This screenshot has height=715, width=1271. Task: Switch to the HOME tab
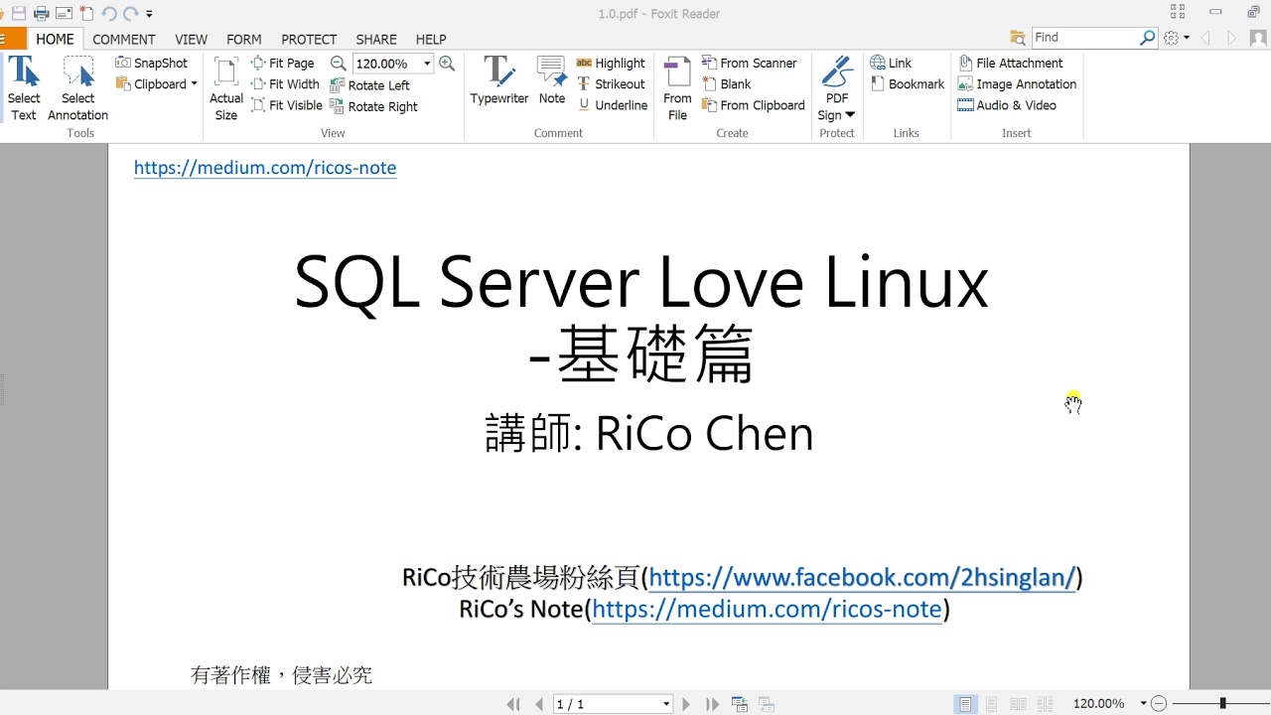pos(55,39)
